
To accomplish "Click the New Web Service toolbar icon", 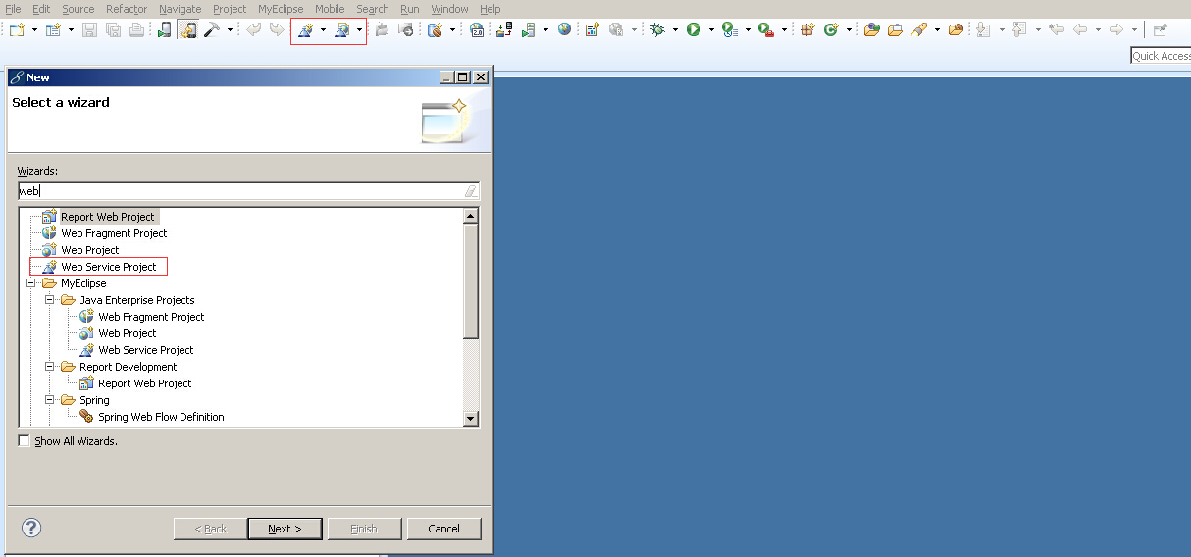I will pyautogui.click(x=306, y=30).
